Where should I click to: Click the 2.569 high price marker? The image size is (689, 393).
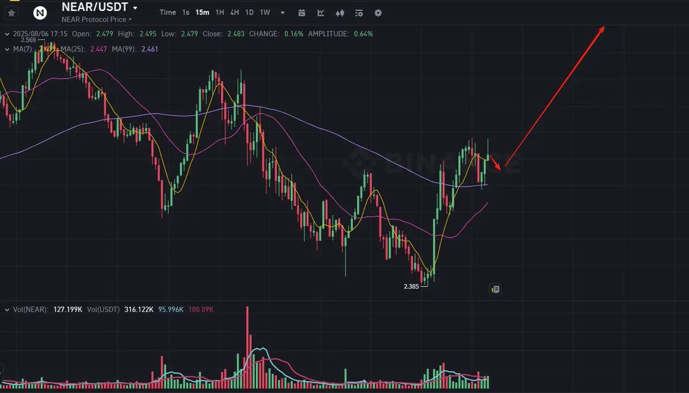(29, 40)
